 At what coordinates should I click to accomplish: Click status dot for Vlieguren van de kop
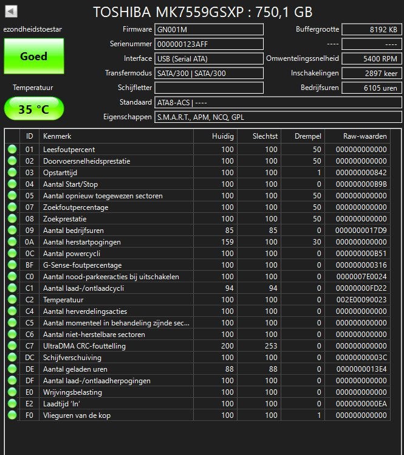coord(12,415)
